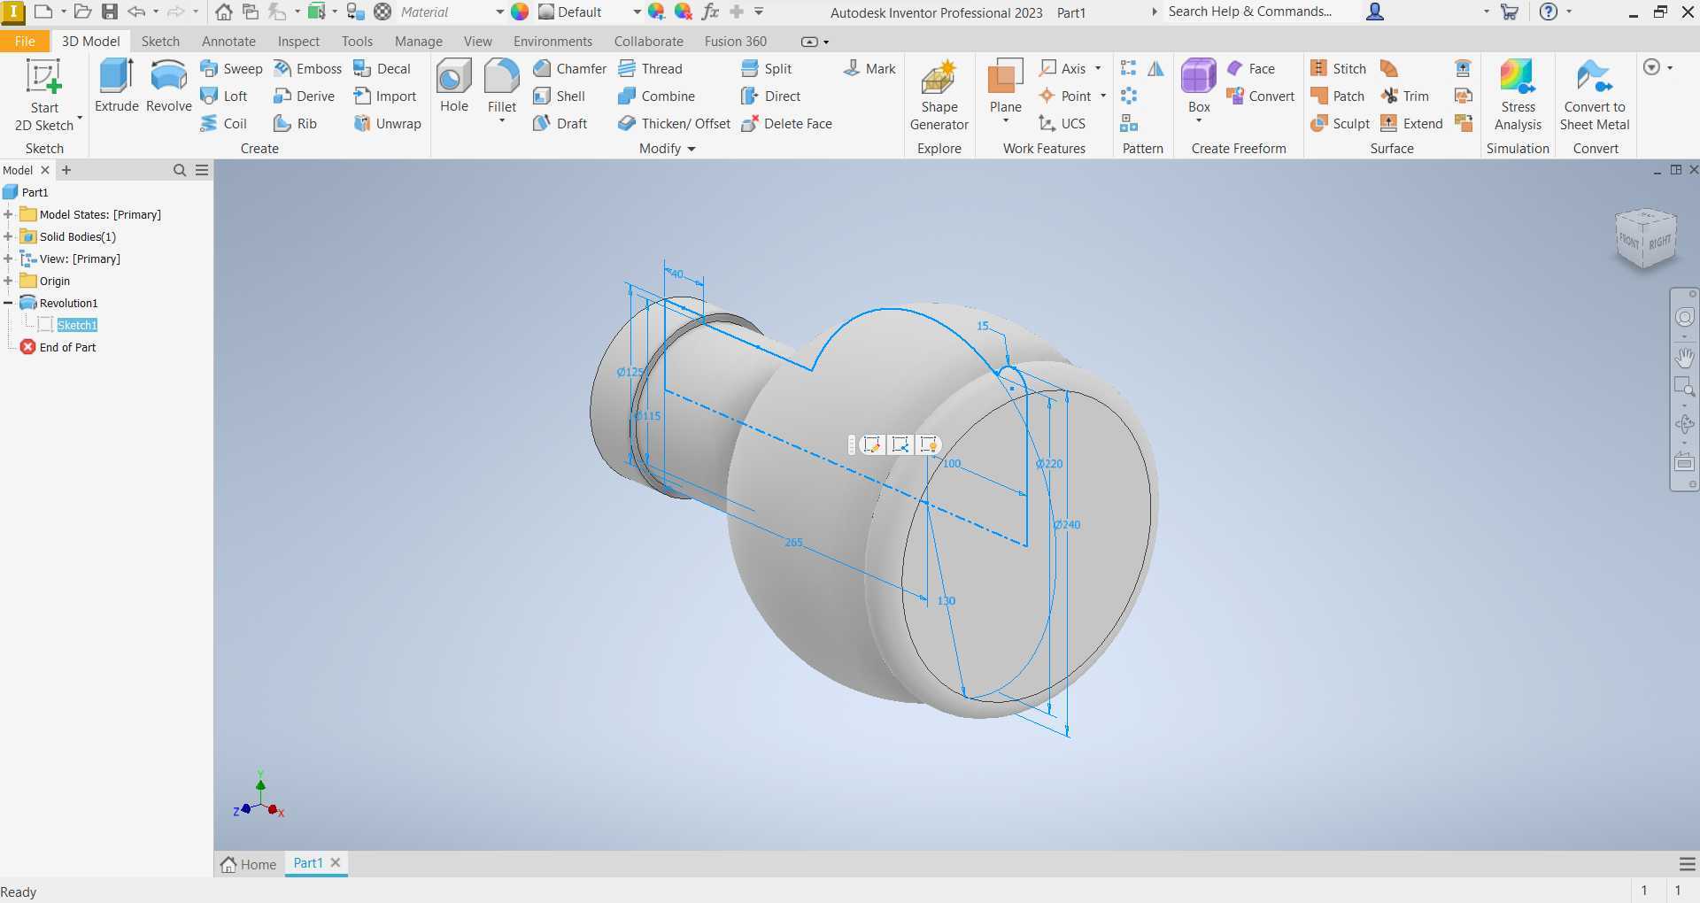Expand the Origin folder
This screenshot has height=903, width=1700.
[8, 281]
